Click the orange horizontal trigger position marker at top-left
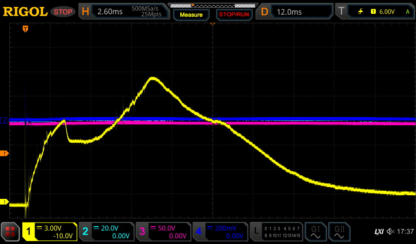Viewport: 416px width, 244px height. tap(25, 29)
